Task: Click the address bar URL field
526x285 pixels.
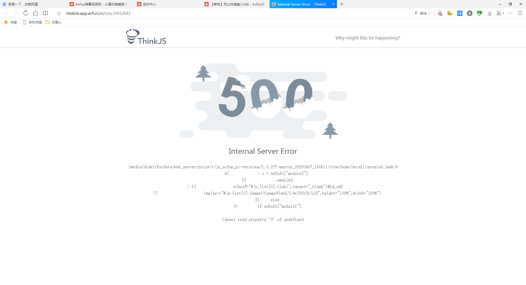Action: 236,13
